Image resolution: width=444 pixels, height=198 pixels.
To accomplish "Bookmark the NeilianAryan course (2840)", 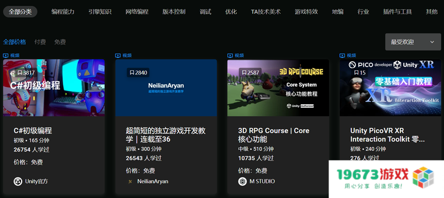I will click(x=138, y=73).
